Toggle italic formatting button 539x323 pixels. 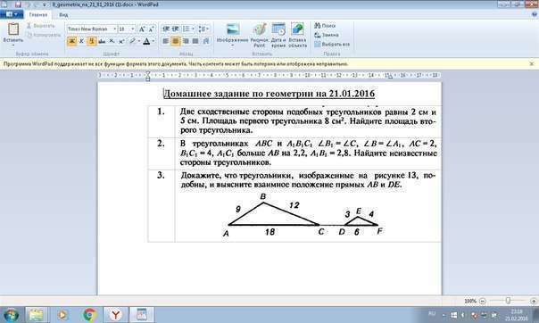81,41
